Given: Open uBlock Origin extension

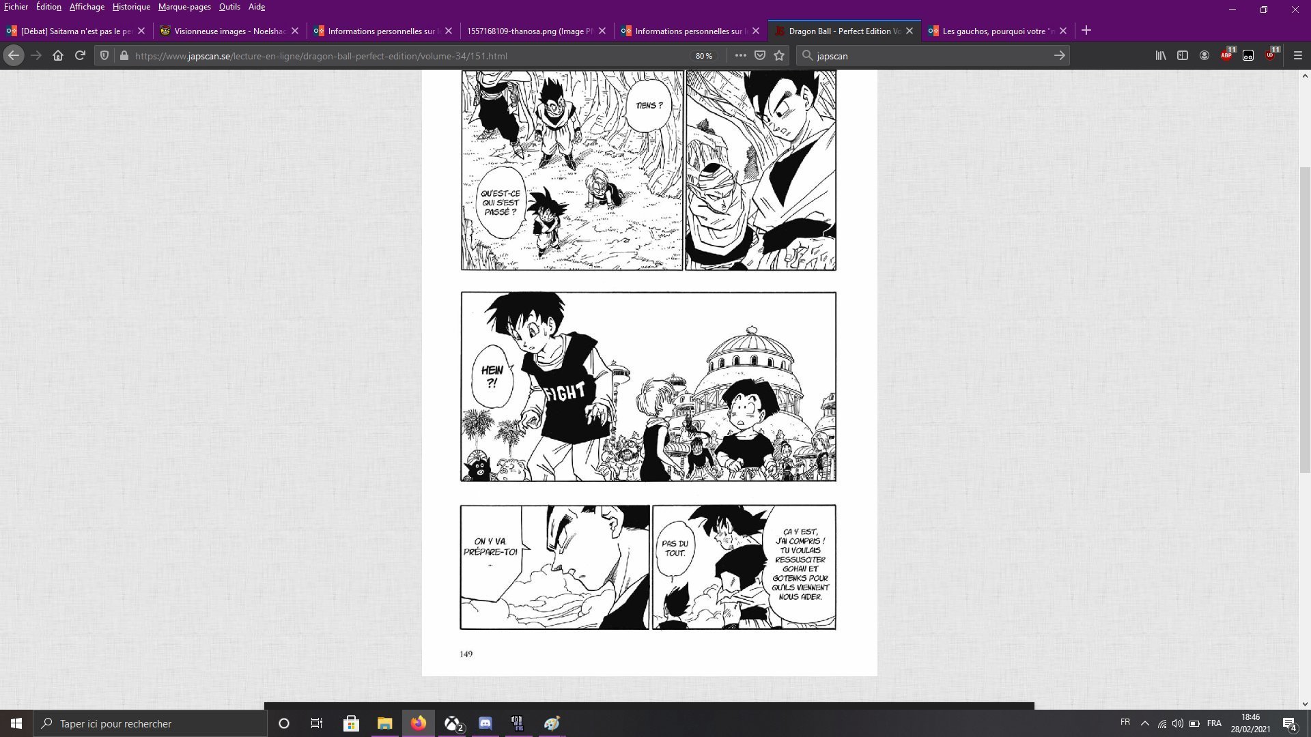Looking at the screenshot, I should pos(1271,55).
